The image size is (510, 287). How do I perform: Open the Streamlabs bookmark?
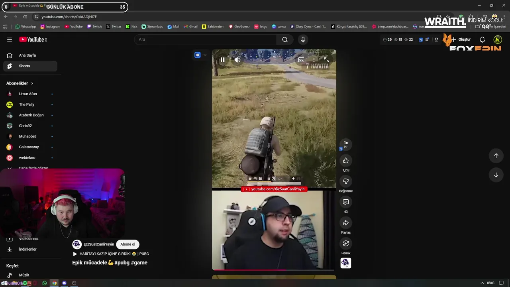click(152, 26)
